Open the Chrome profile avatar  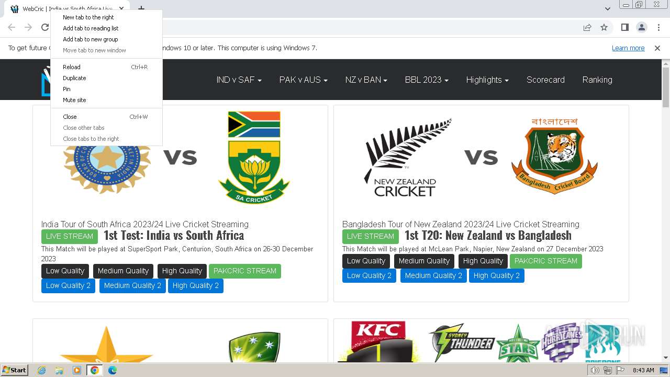641,27
